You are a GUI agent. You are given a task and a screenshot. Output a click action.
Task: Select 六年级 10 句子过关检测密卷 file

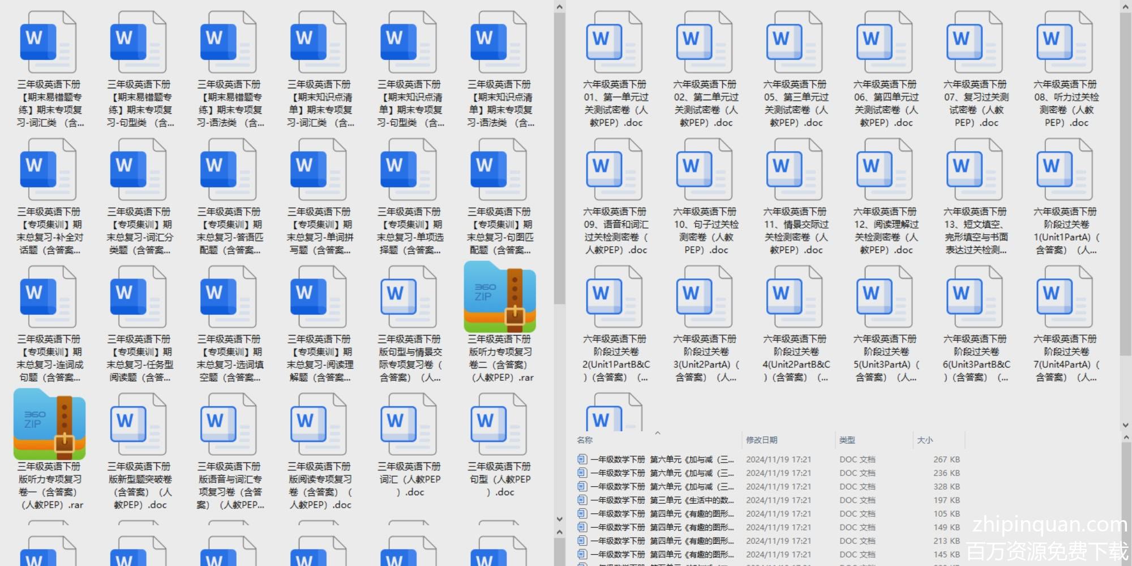(705, 171)
